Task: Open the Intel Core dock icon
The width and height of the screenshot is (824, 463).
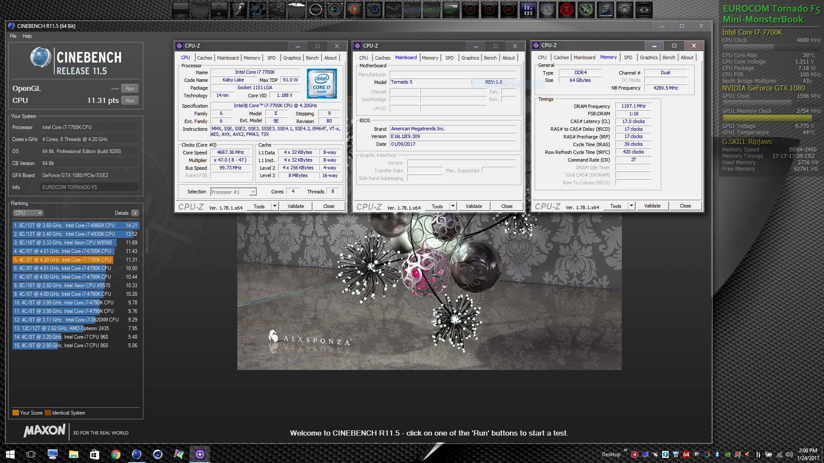Action: coord(606,9)
